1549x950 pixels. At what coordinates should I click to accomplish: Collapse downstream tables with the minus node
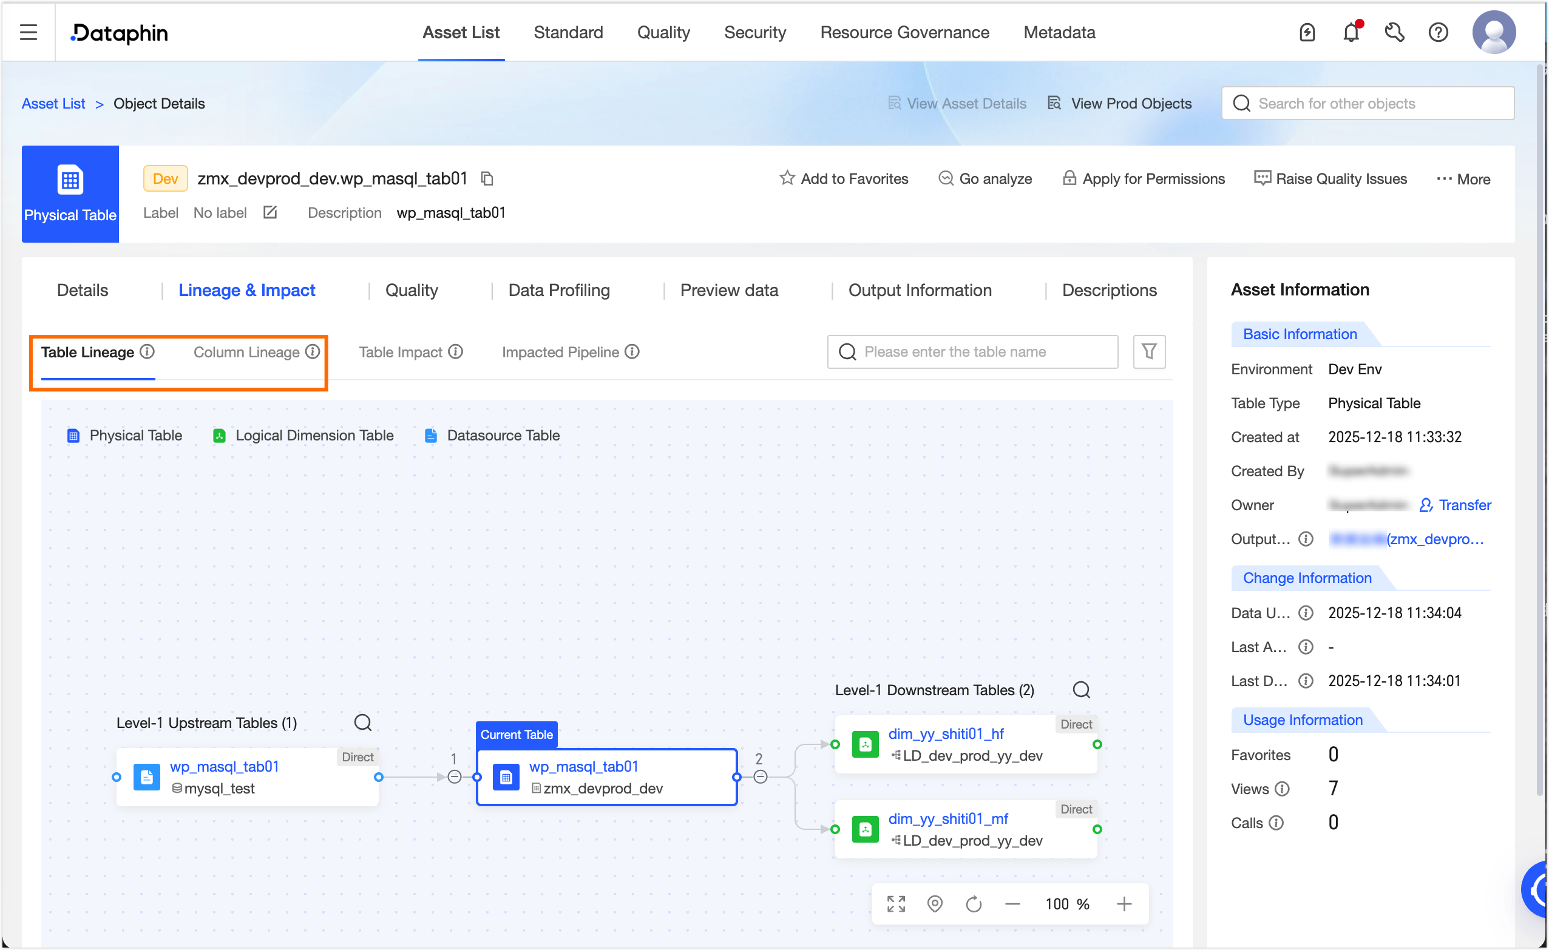(760, 777)
